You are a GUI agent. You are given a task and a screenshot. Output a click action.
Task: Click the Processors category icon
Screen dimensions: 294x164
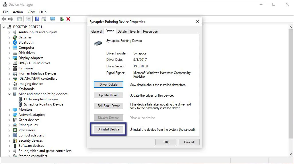click(15, 130)
